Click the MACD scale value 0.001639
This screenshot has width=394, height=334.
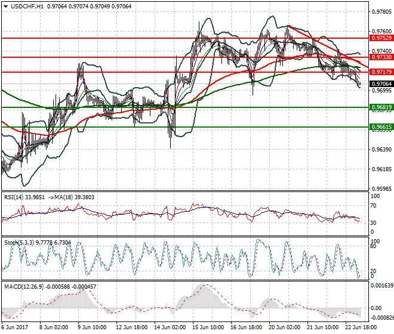[382, 286]
